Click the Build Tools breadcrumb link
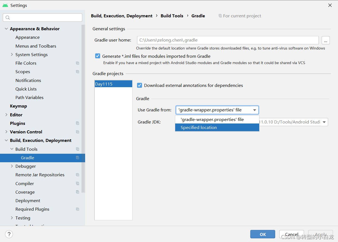 click(172, 16)
